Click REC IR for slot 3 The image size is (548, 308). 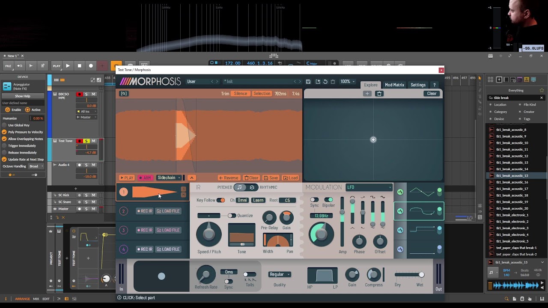pyautogui.click(x=145, y=230)
